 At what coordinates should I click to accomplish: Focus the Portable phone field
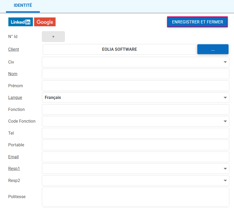[x=135, y=145]
